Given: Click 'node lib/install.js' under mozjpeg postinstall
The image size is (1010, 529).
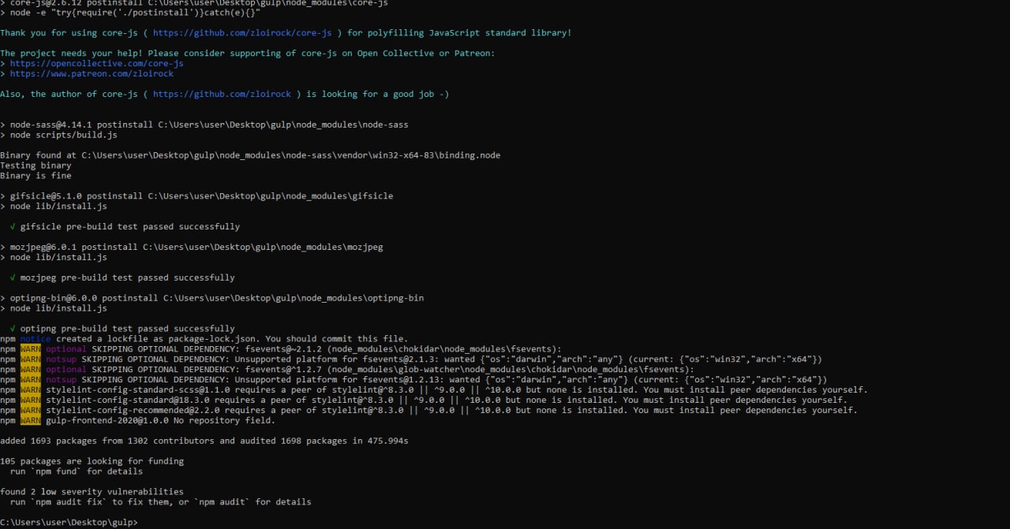Looking at the screenshot, I should point(54,258).
